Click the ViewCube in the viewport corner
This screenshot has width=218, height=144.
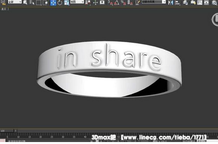pyautogui.click(x=215, y=19)
